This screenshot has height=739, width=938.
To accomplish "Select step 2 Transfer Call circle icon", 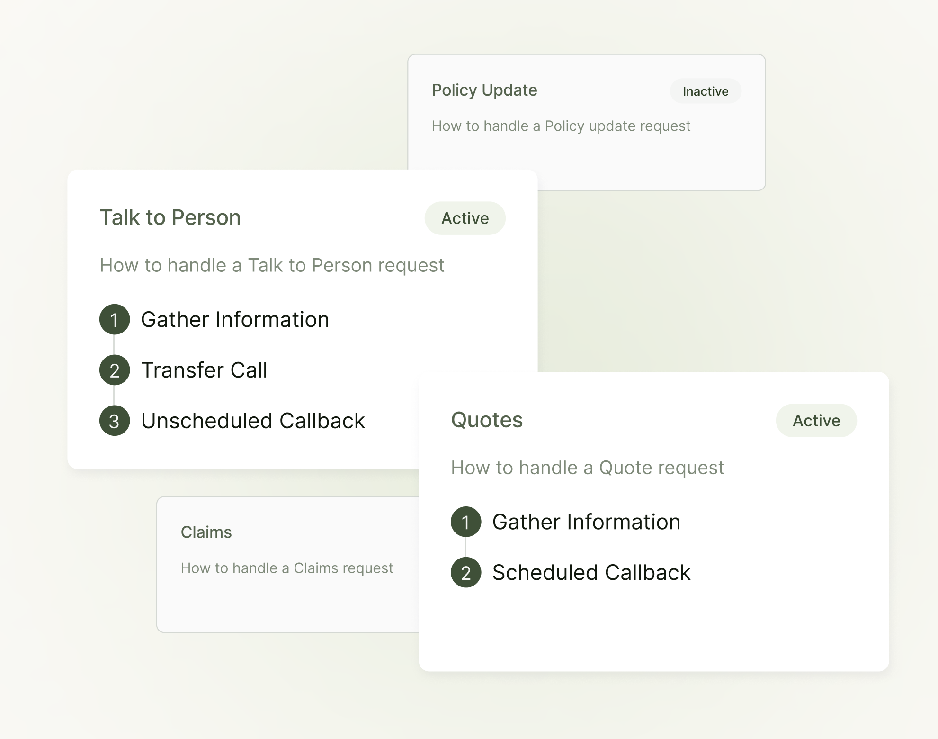I will pos(114,370).
